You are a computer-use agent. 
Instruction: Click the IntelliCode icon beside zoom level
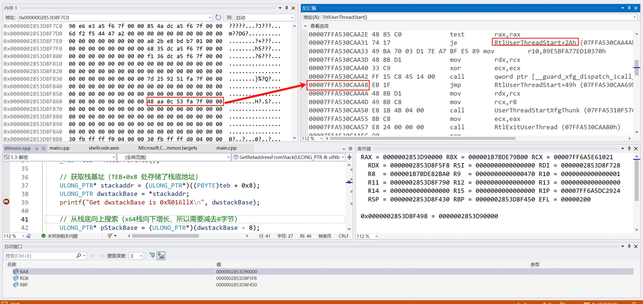coord(29,236)
